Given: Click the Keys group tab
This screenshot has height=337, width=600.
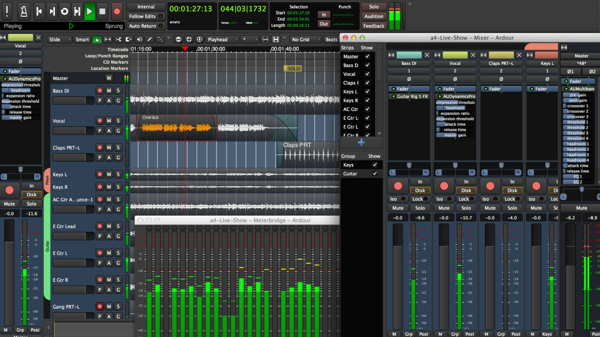Looking at the screenshot, I should point(47,180).
